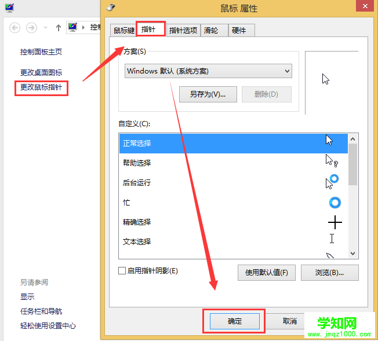Expand the Windows 默认 scheme dropdown
Image resolution: width=378 pixels, height=341 pixels.
coord(208,71)
